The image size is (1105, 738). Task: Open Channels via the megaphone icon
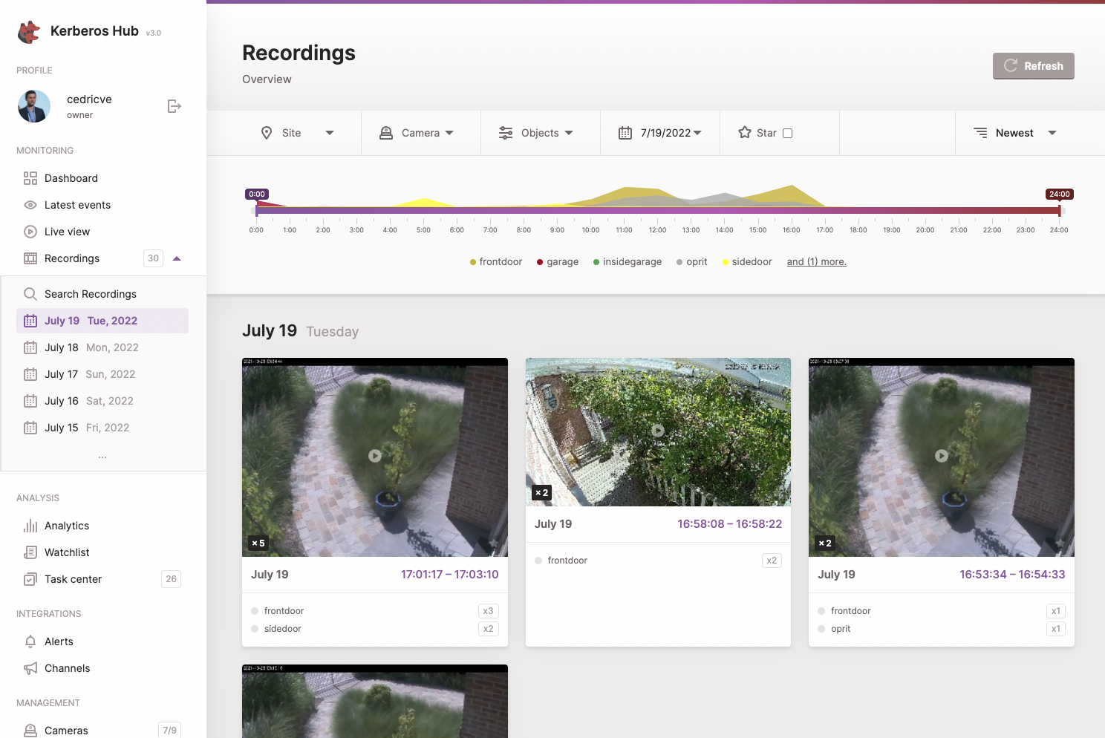(x=30, y=668)
